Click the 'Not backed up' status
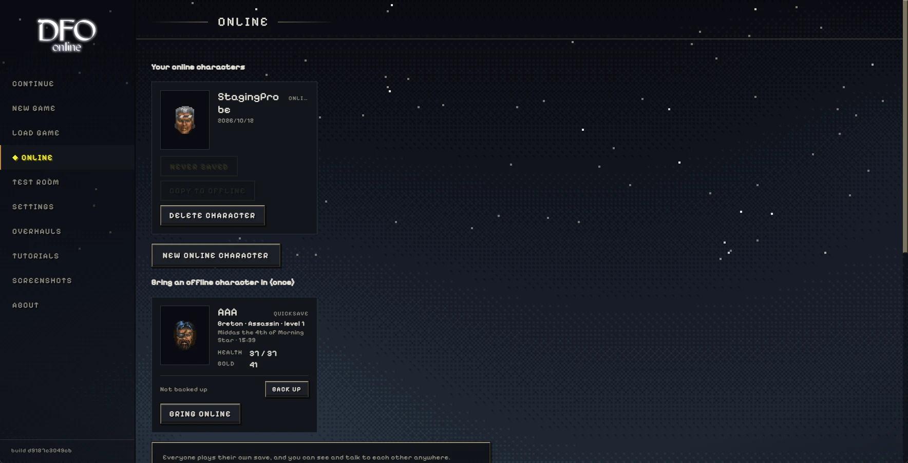The height and width of the screenshot is (463, 908). tap(184, 389)
